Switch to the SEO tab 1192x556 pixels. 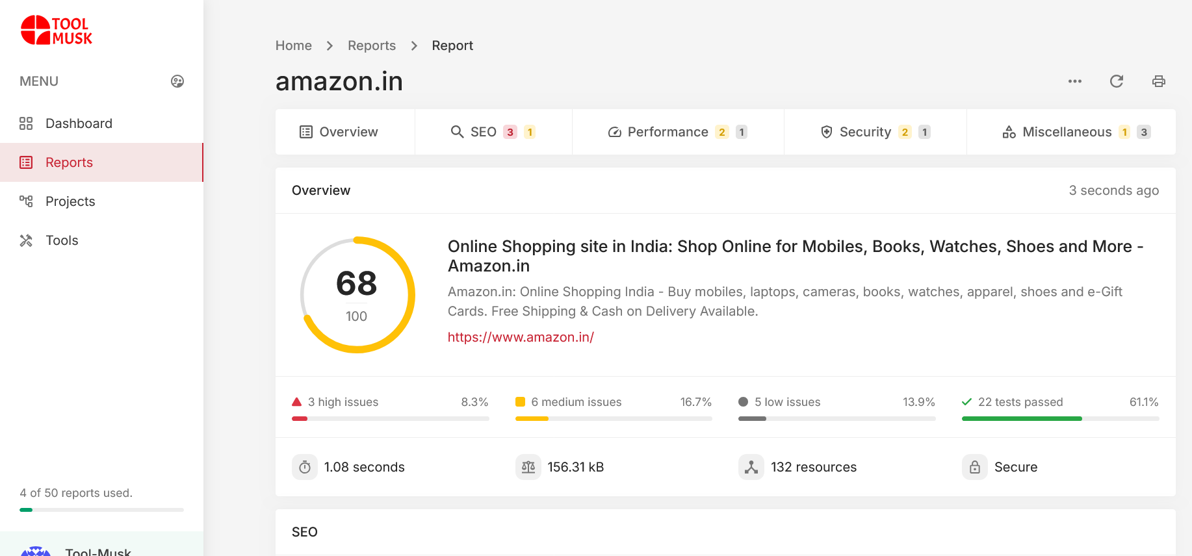[x=493, y=132]
